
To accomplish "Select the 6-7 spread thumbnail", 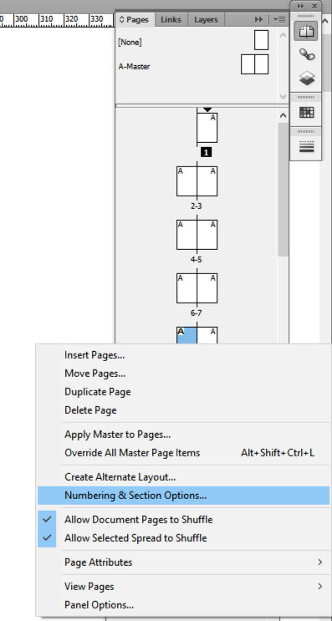I will pos(197,288).
